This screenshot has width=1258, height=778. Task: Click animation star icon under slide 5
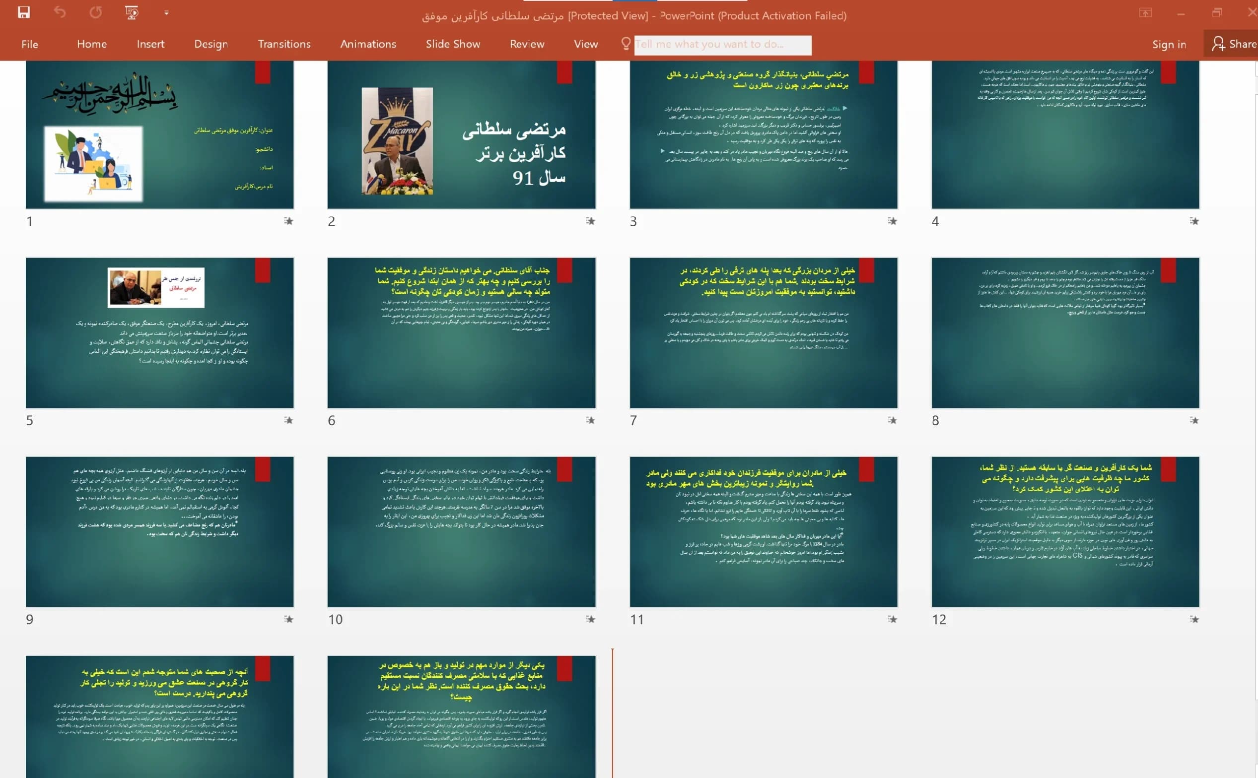click(x=289, y=420)
